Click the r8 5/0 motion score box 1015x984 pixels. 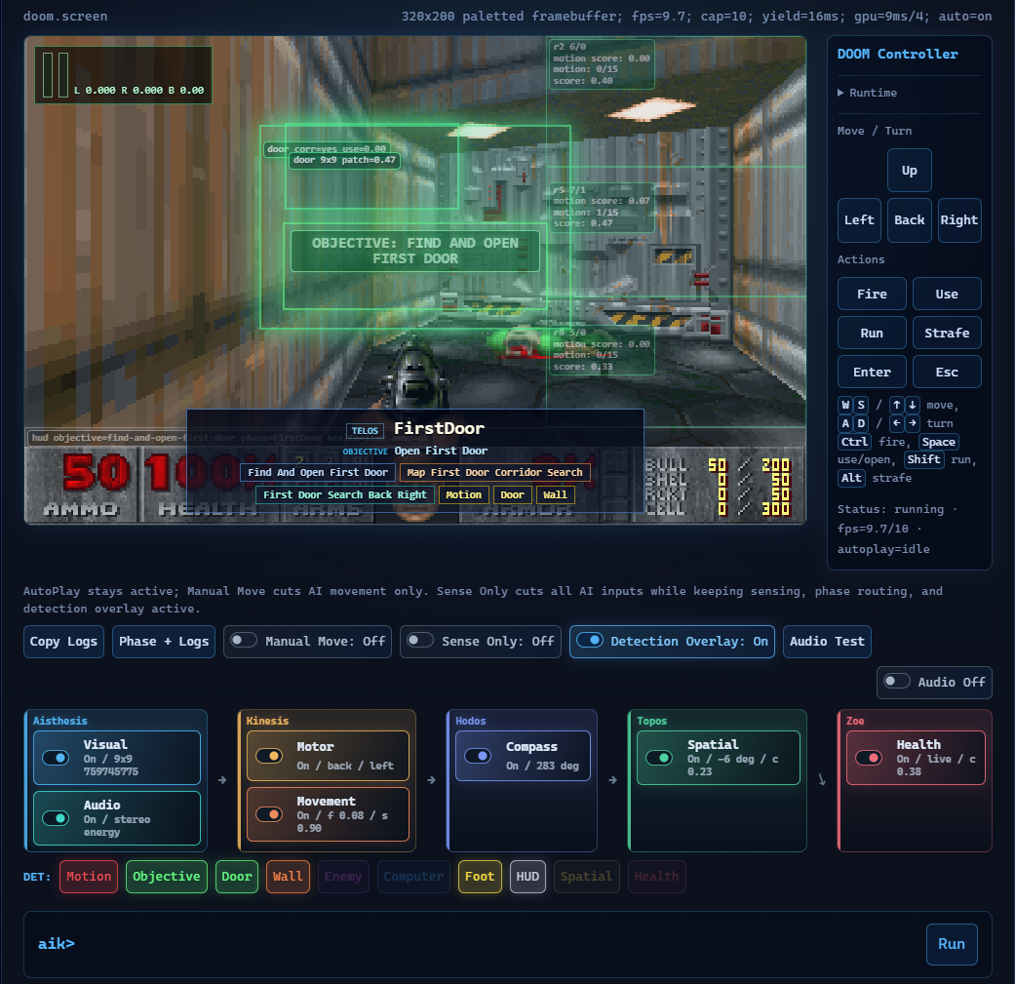(x=602, y=349)
